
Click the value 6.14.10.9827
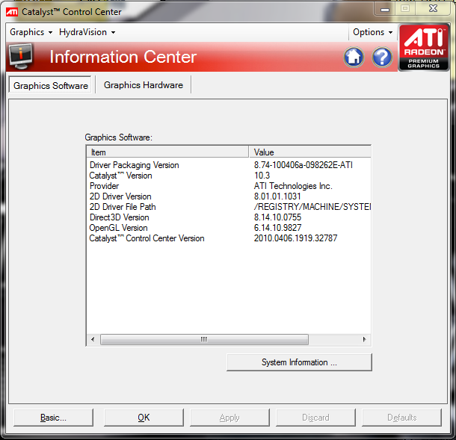[278, 228]
